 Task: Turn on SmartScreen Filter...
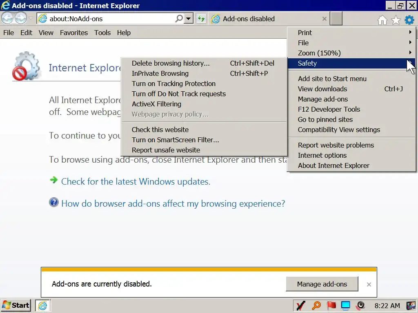pyautogui.click(x=204, y=140)
